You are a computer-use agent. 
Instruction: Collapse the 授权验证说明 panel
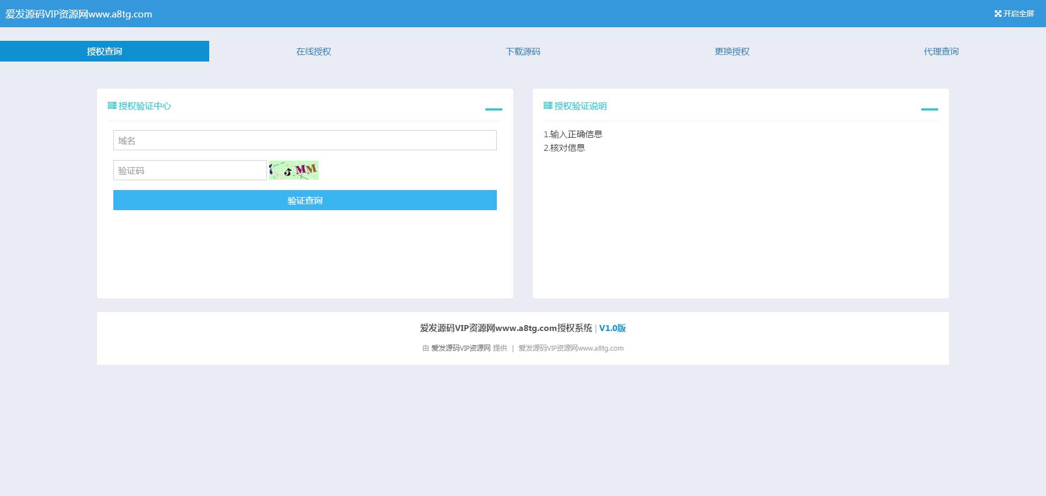929,109
